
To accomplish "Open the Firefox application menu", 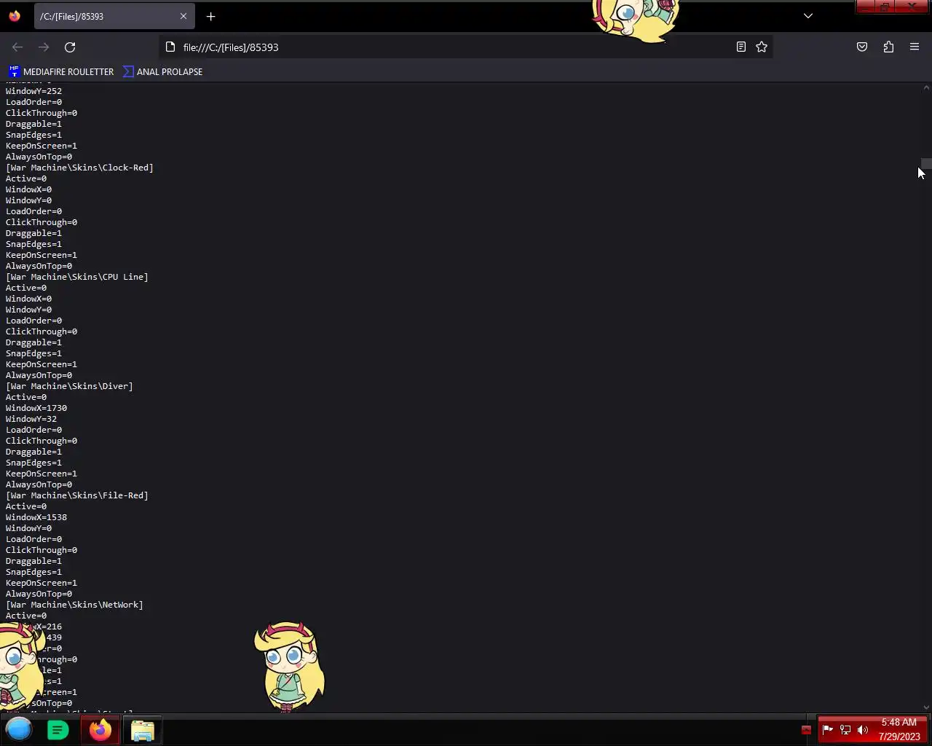I will [x=915, y=47].
